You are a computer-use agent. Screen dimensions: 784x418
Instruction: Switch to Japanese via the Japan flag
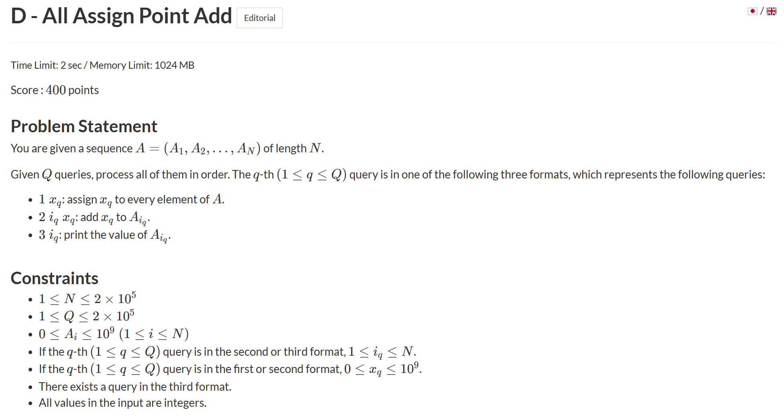coord(752,11)
